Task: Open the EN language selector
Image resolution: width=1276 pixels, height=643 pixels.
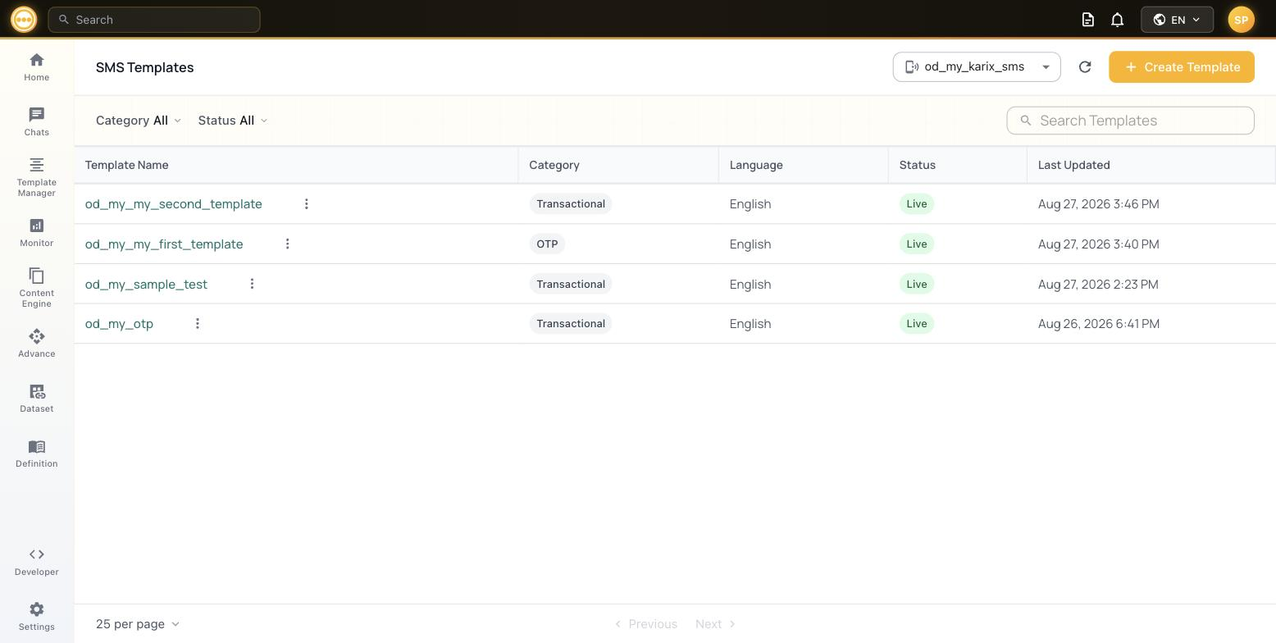Action: pos(1177,20)
